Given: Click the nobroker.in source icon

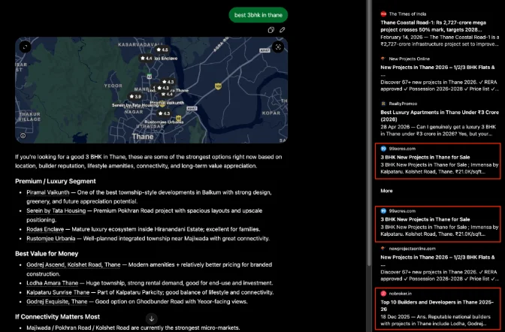Looking at the screenshot, I should click(x=383, y=294).
